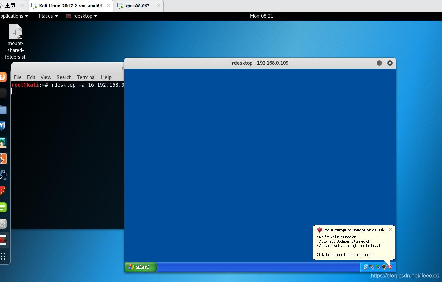Click the red Security Center shield tray icon
Image resolution: width=442 pixels, height=282 pixels.
point(390,267)
